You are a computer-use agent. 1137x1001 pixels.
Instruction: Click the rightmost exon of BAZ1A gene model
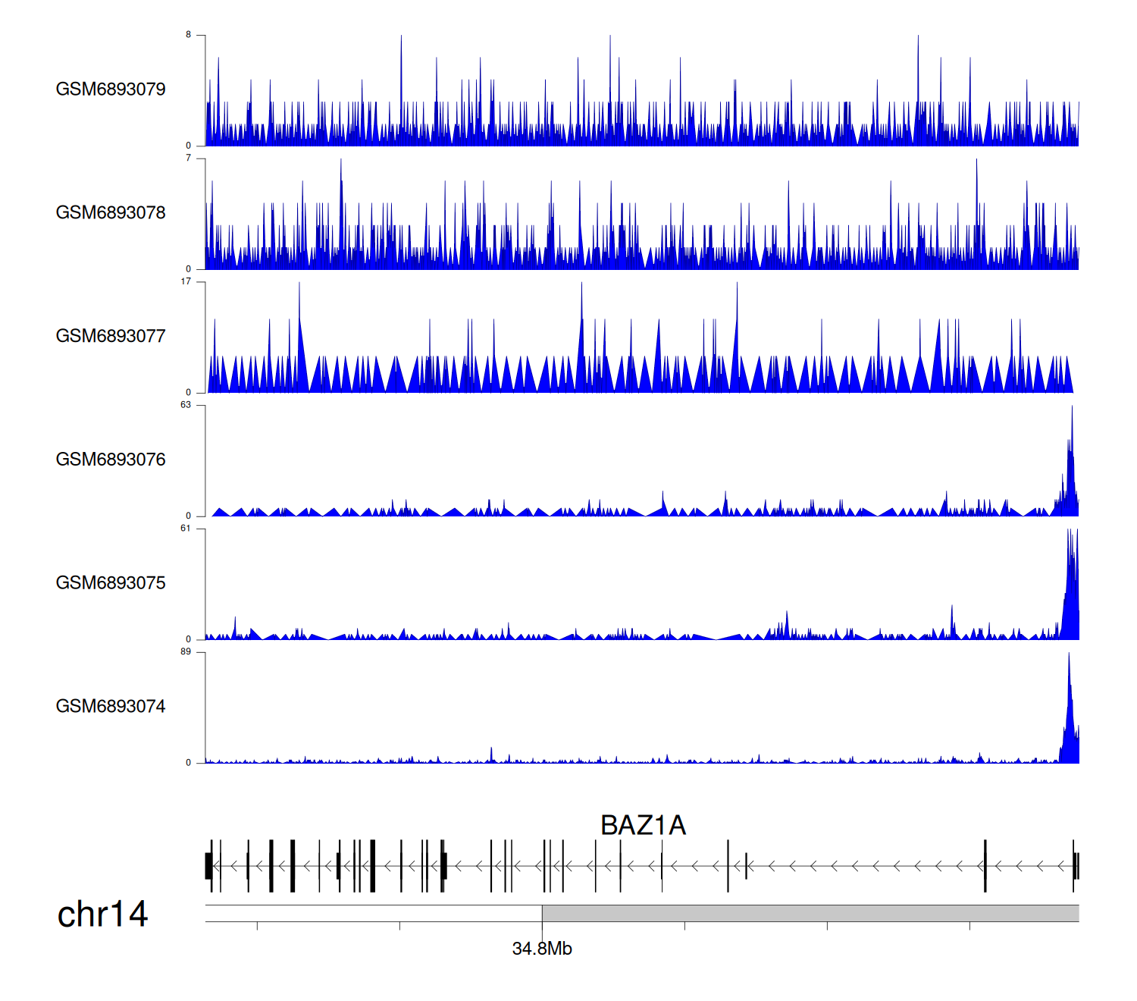[x=1076, y=866]
